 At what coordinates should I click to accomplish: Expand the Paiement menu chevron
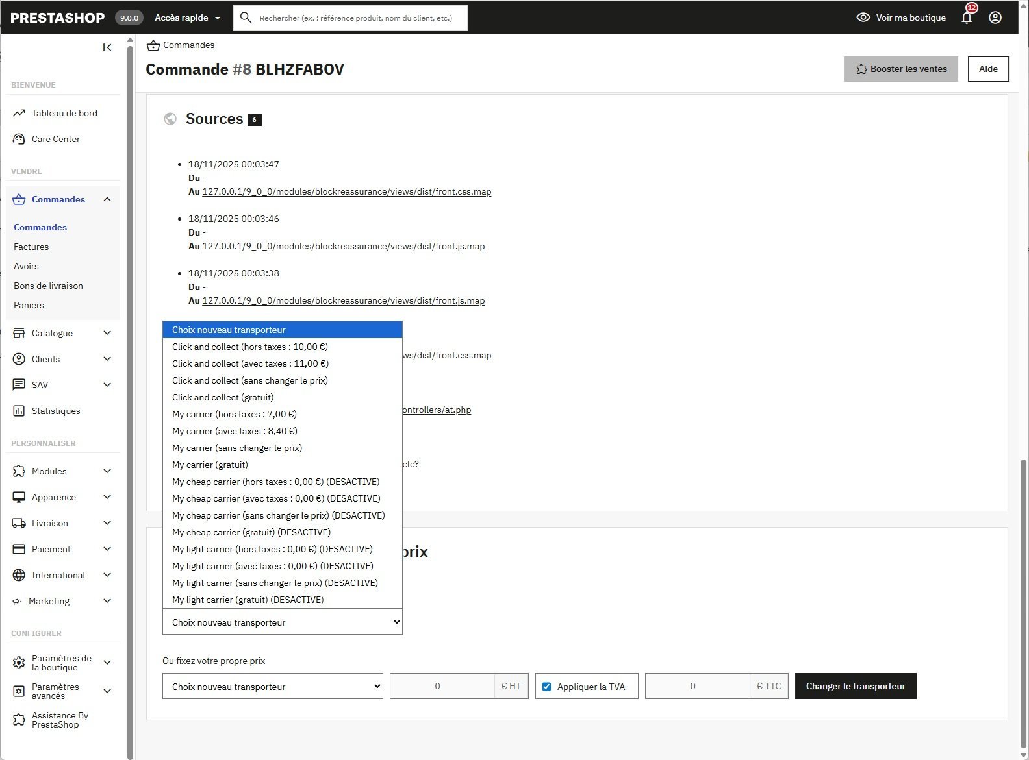pyautogui.click(x=107, y=549)
